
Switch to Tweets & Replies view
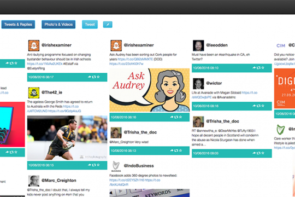(x=18, y=25)
